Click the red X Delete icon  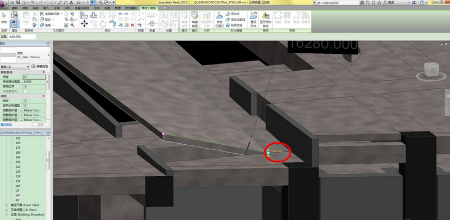pyautogui.click(x=132, y=25)
